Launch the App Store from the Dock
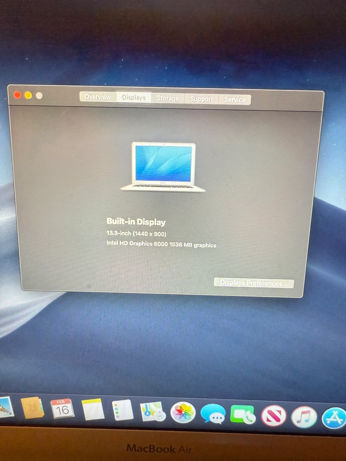 334,418
